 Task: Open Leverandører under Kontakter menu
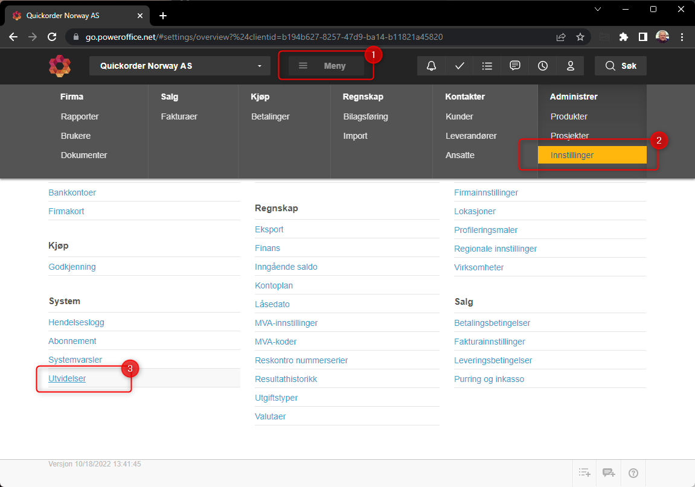click(x=471, y=136)
